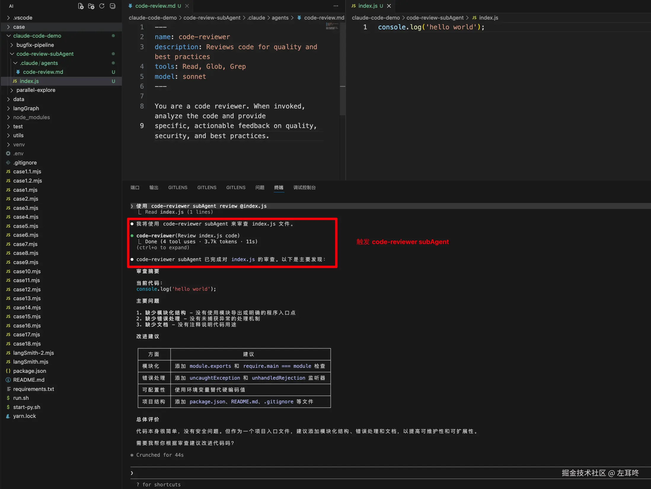The image size is (651, 489).
Task: Click the New Folder icon in explorer header
Action: pos(91,6)
